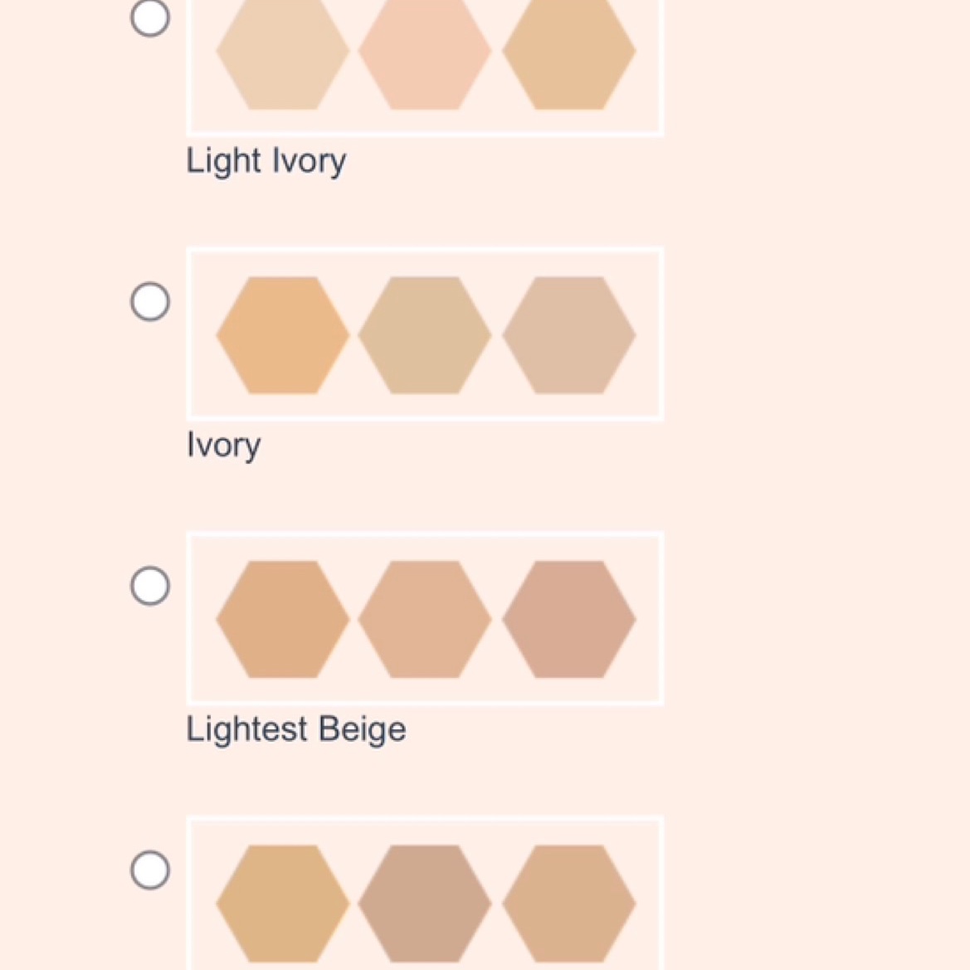
Task: Select the Ivory shade radio button
Action: point(150,301)
